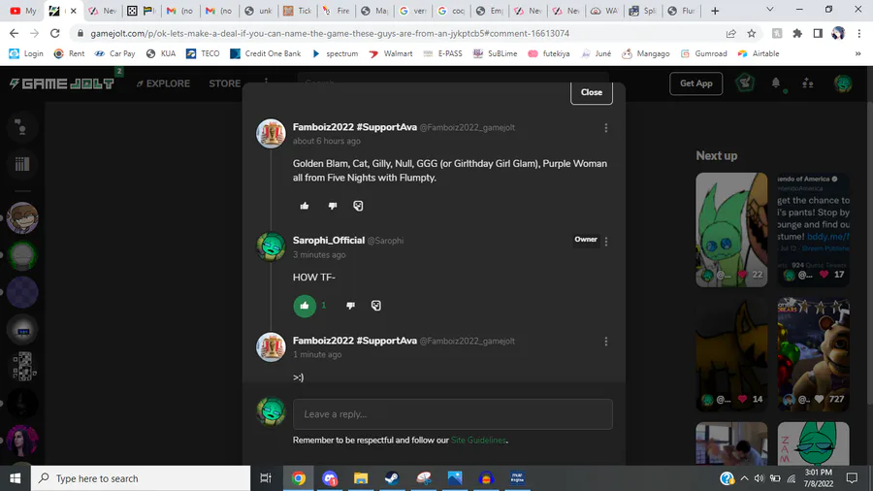The image size is (873, 491).
Task: Place a sticker on the "HOW TF-" comment
Action: (x=375, y=306)
